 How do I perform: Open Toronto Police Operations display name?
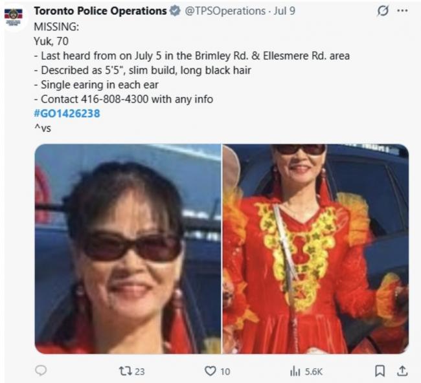tap(100, 11)
